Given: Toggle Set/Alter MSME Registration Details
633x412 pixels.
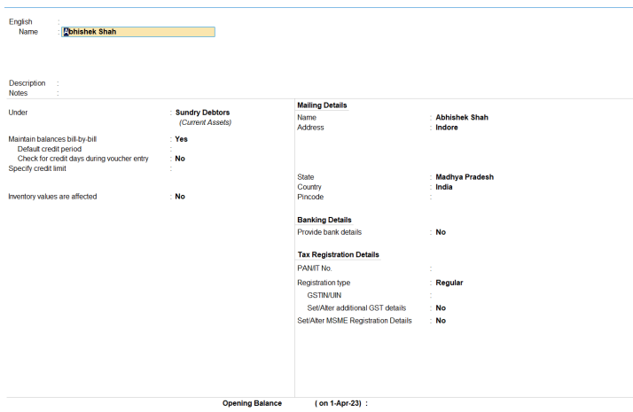Looking at the screenshot, I should tap(441, 321).
